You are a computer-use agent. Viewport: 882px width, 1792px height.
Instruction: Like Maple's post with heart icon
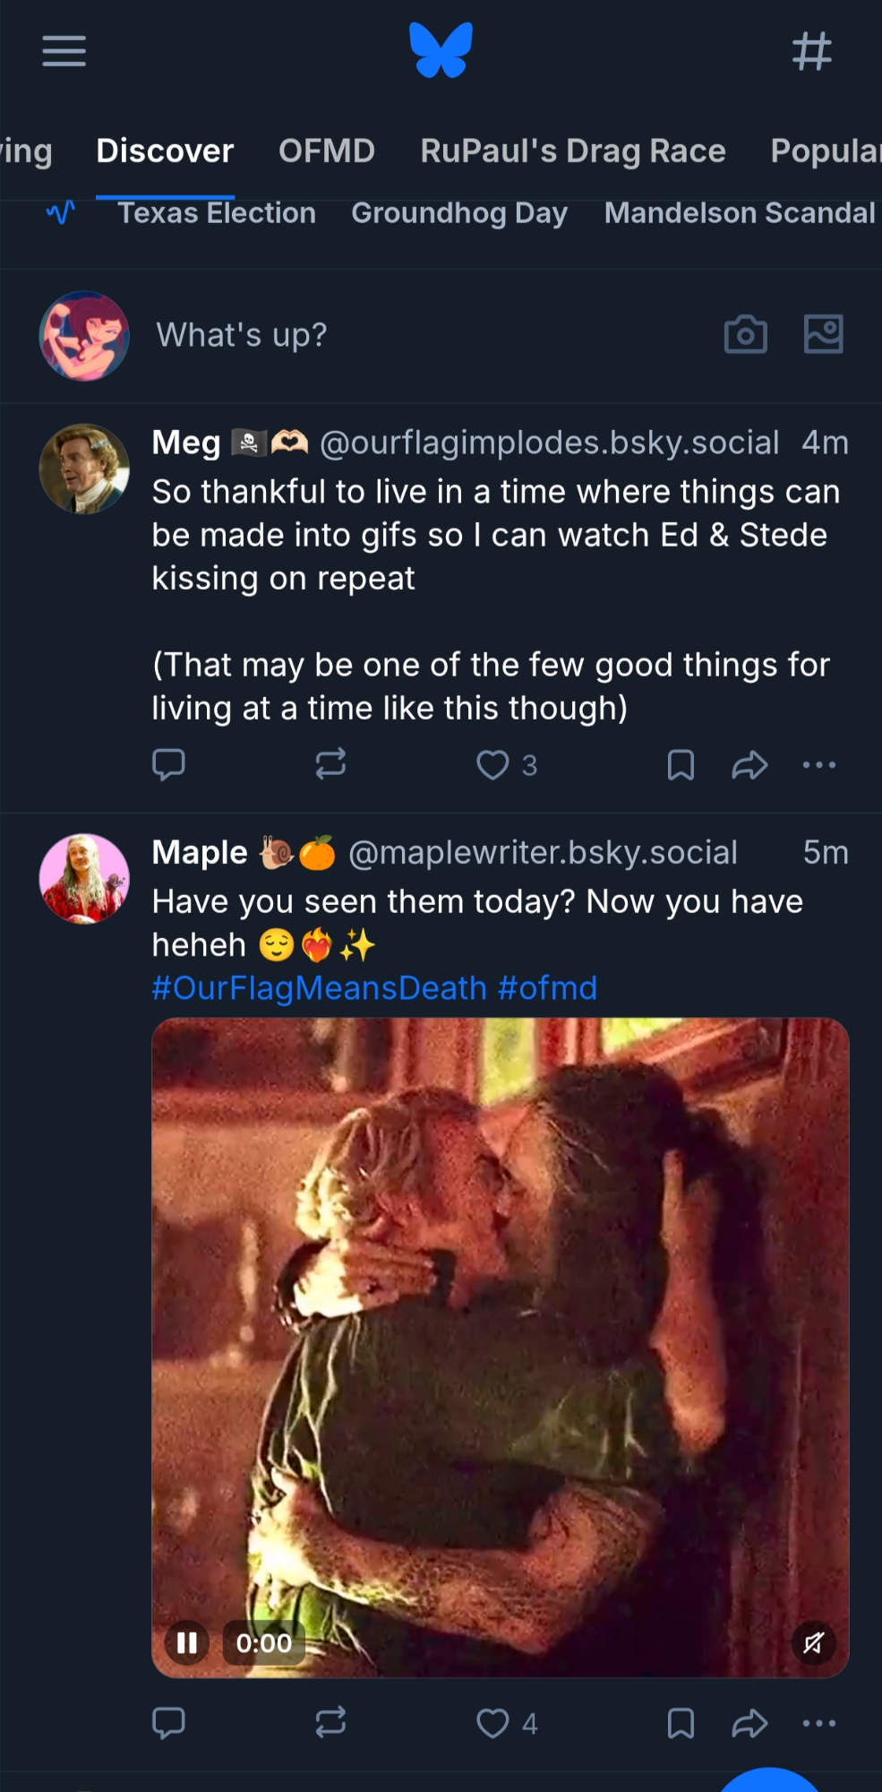(x=492, y=1722)
